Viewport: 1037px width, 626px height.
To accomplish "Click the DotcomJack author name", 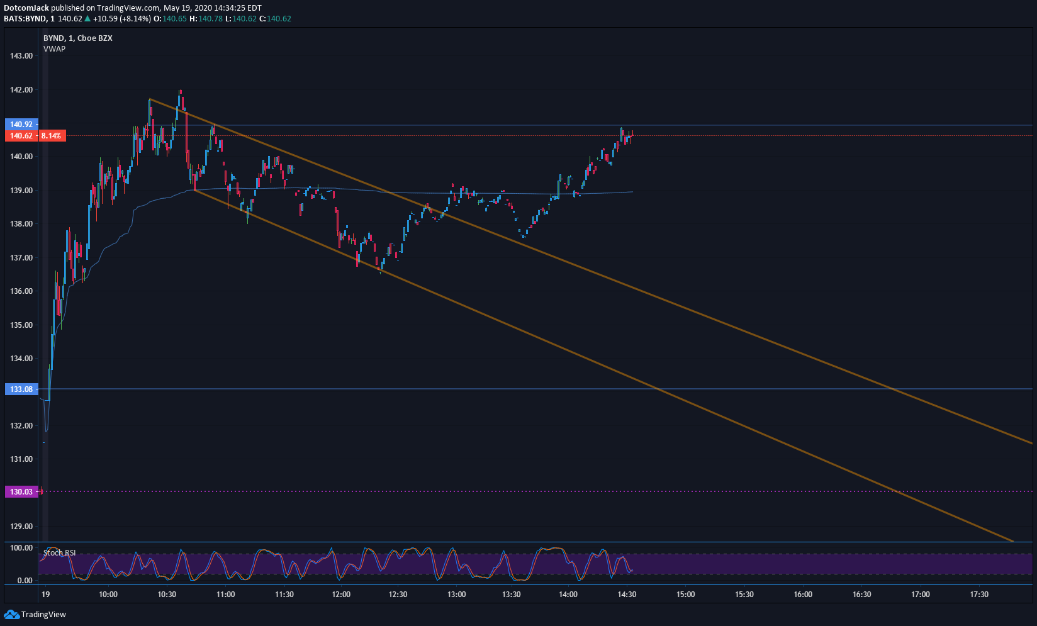I will coord(26,8).
